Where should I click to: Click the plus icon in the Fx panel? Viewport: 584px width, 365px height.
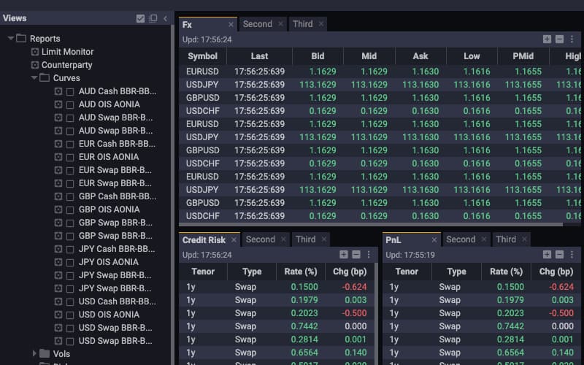pyautogui.click(x=547, y=39)
